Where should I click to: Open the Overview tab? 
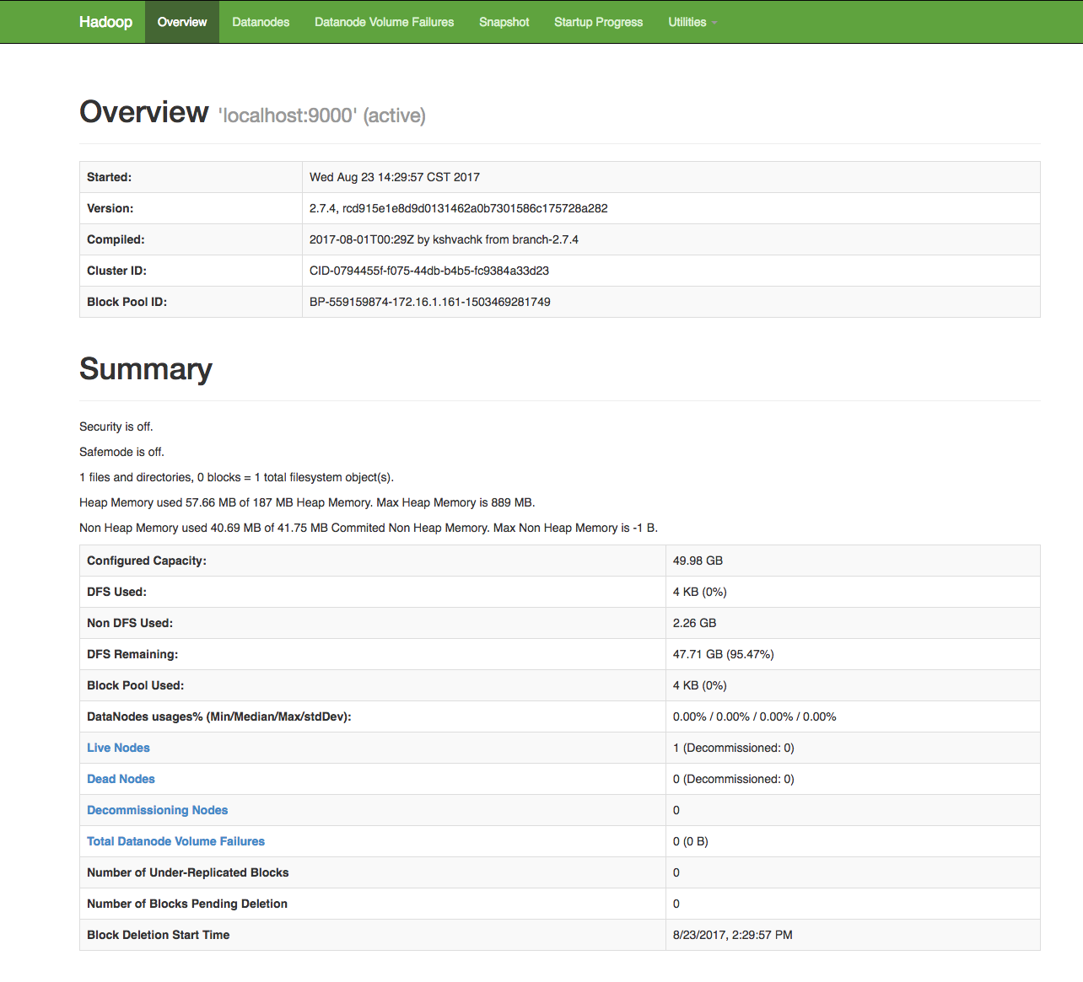(182, 22)
